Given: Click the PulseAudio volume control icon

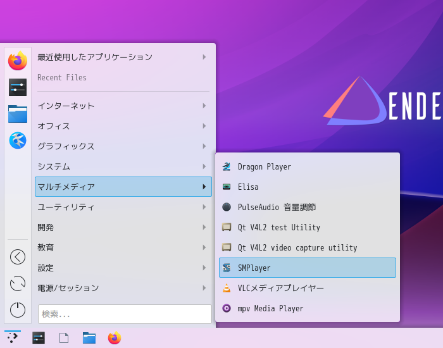Looking at the screenshot, I should [x=227, y=207].
